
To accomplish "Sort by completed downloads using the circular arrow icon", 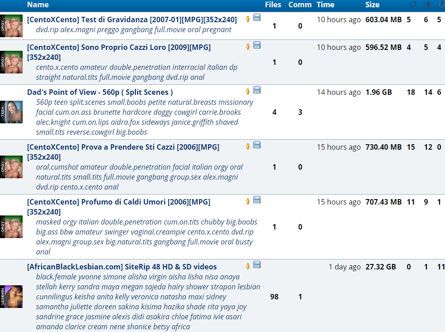I will click(x=413, y=4).
